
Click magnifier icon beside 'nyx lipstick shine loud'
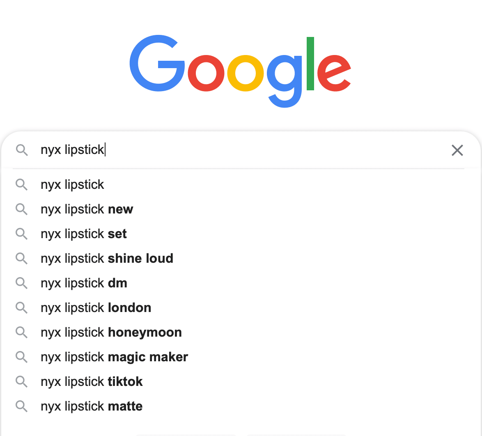(x=21, y=258)
